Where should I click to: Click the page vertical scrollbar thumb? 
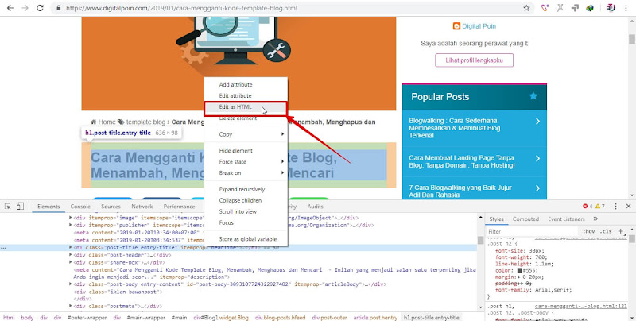point(631,39)
